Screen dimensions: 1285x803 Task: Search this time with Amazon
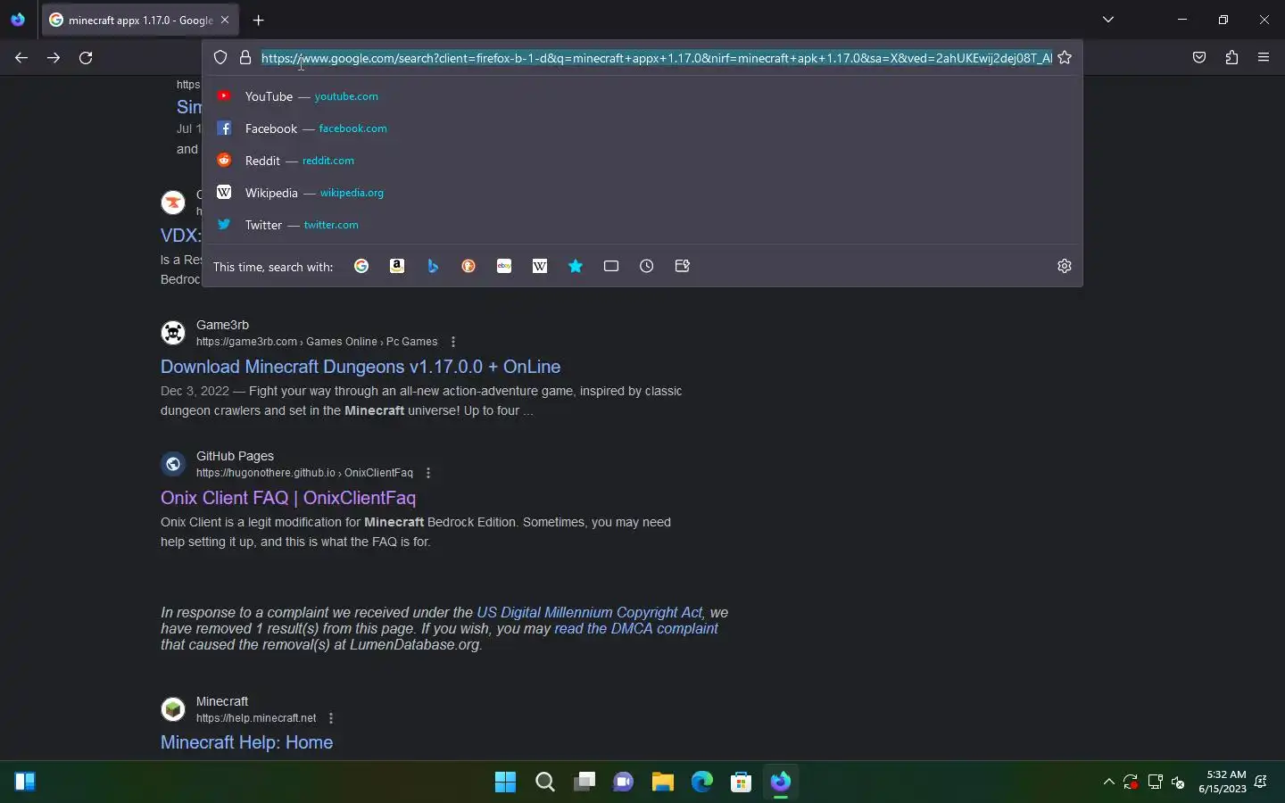click(397, 266)
